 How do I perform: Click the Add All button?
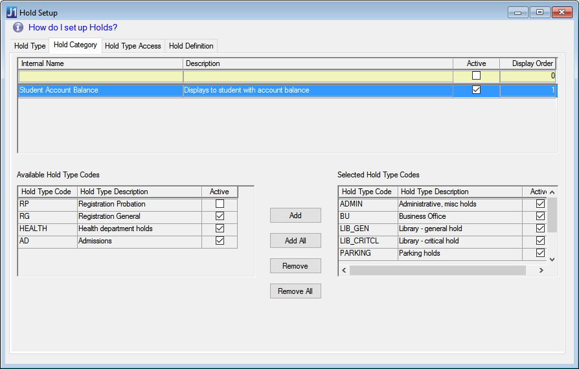295,241
